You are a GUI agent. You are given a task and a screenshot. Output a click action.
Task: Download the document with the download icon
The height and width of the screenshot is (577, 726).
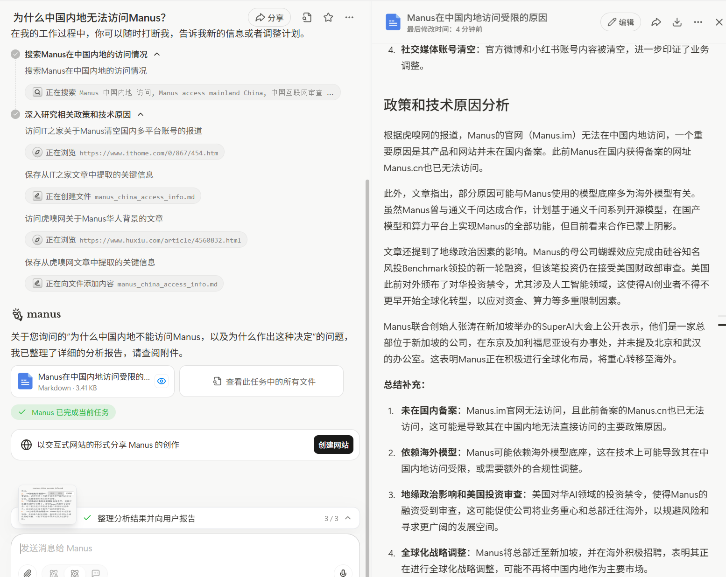click(x=677, y=22)
